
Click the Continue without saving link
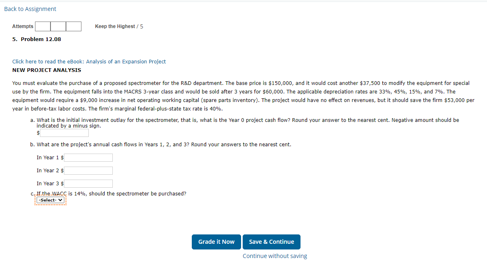click(274, 256)
